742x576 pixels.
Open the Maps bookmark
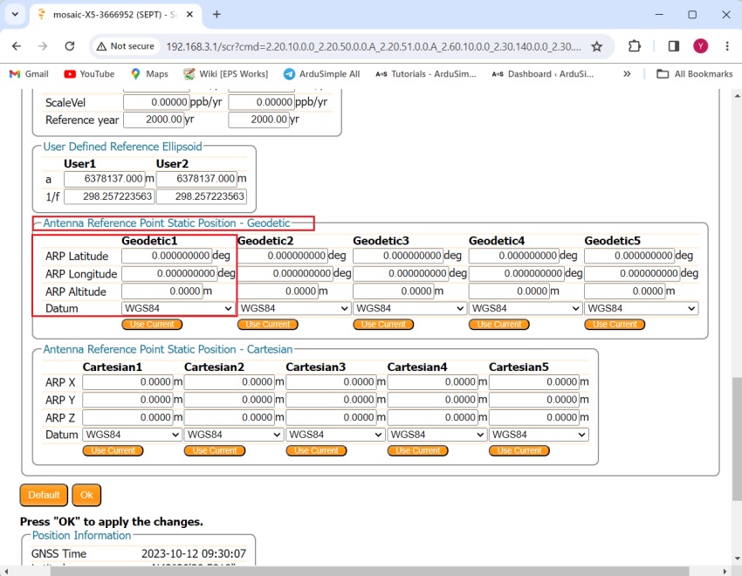click(x=149, y=74)
